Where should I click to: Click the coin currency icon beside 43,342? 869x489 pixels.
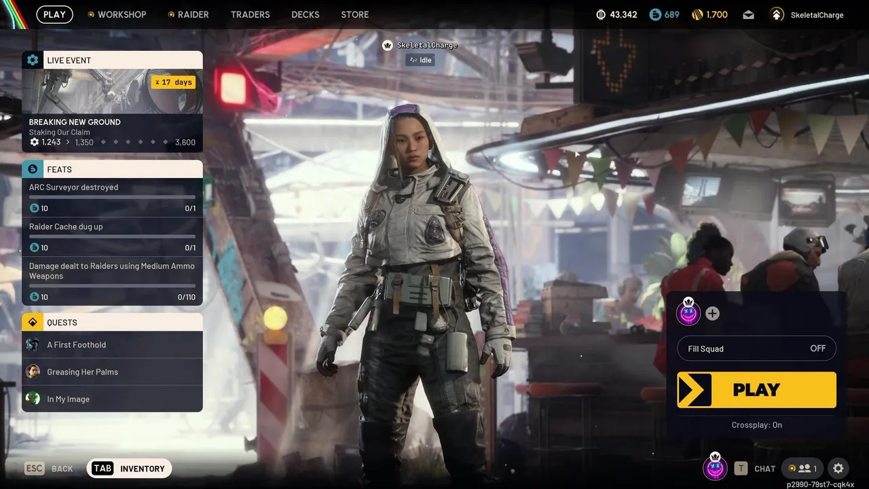click(600, 14)
